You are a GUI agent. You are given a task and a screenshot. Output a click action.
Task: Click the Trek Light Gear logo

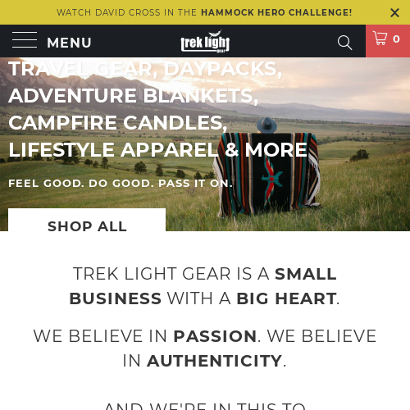coord(205,41)
